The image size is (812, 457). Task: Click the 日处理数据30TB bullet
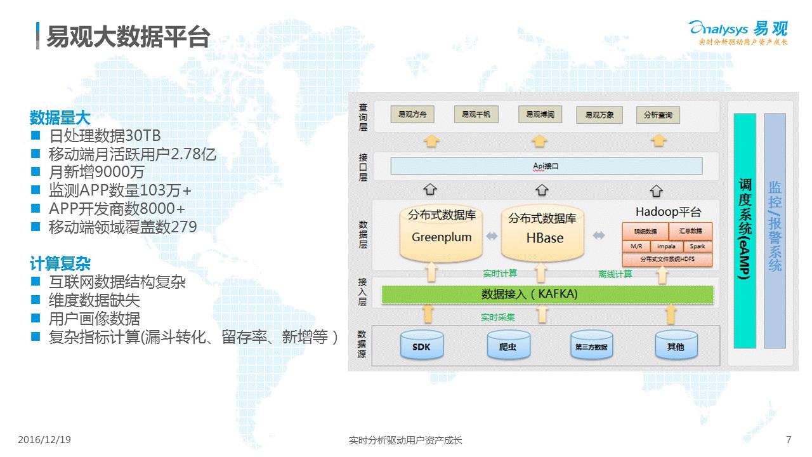click(105, 136)
